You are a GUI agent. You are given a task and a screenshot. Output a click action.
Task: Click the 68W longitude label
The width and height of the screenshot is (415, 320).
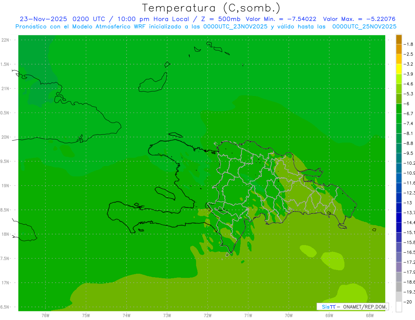(370, 316)
